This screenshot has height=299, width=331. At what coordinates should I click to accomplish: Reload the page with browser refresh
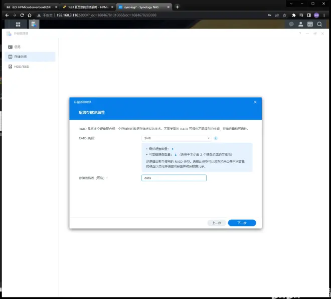tap(22, 15)
